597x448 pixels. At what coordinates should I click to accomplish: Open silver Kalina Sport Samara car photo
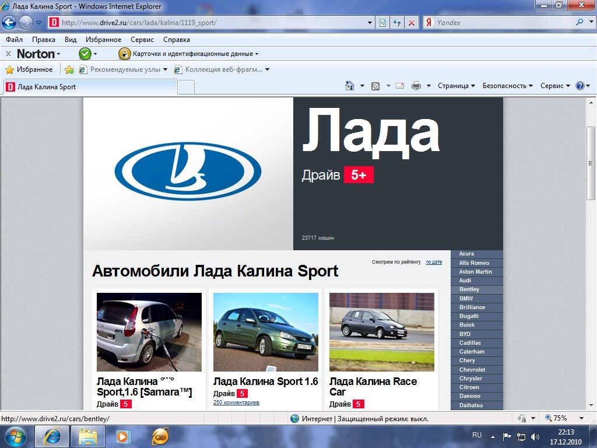tap(149, 332)
